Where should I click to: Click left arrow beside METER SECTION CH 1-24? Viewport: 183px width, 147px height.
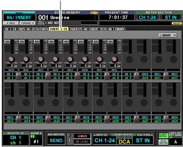(137, 17)
